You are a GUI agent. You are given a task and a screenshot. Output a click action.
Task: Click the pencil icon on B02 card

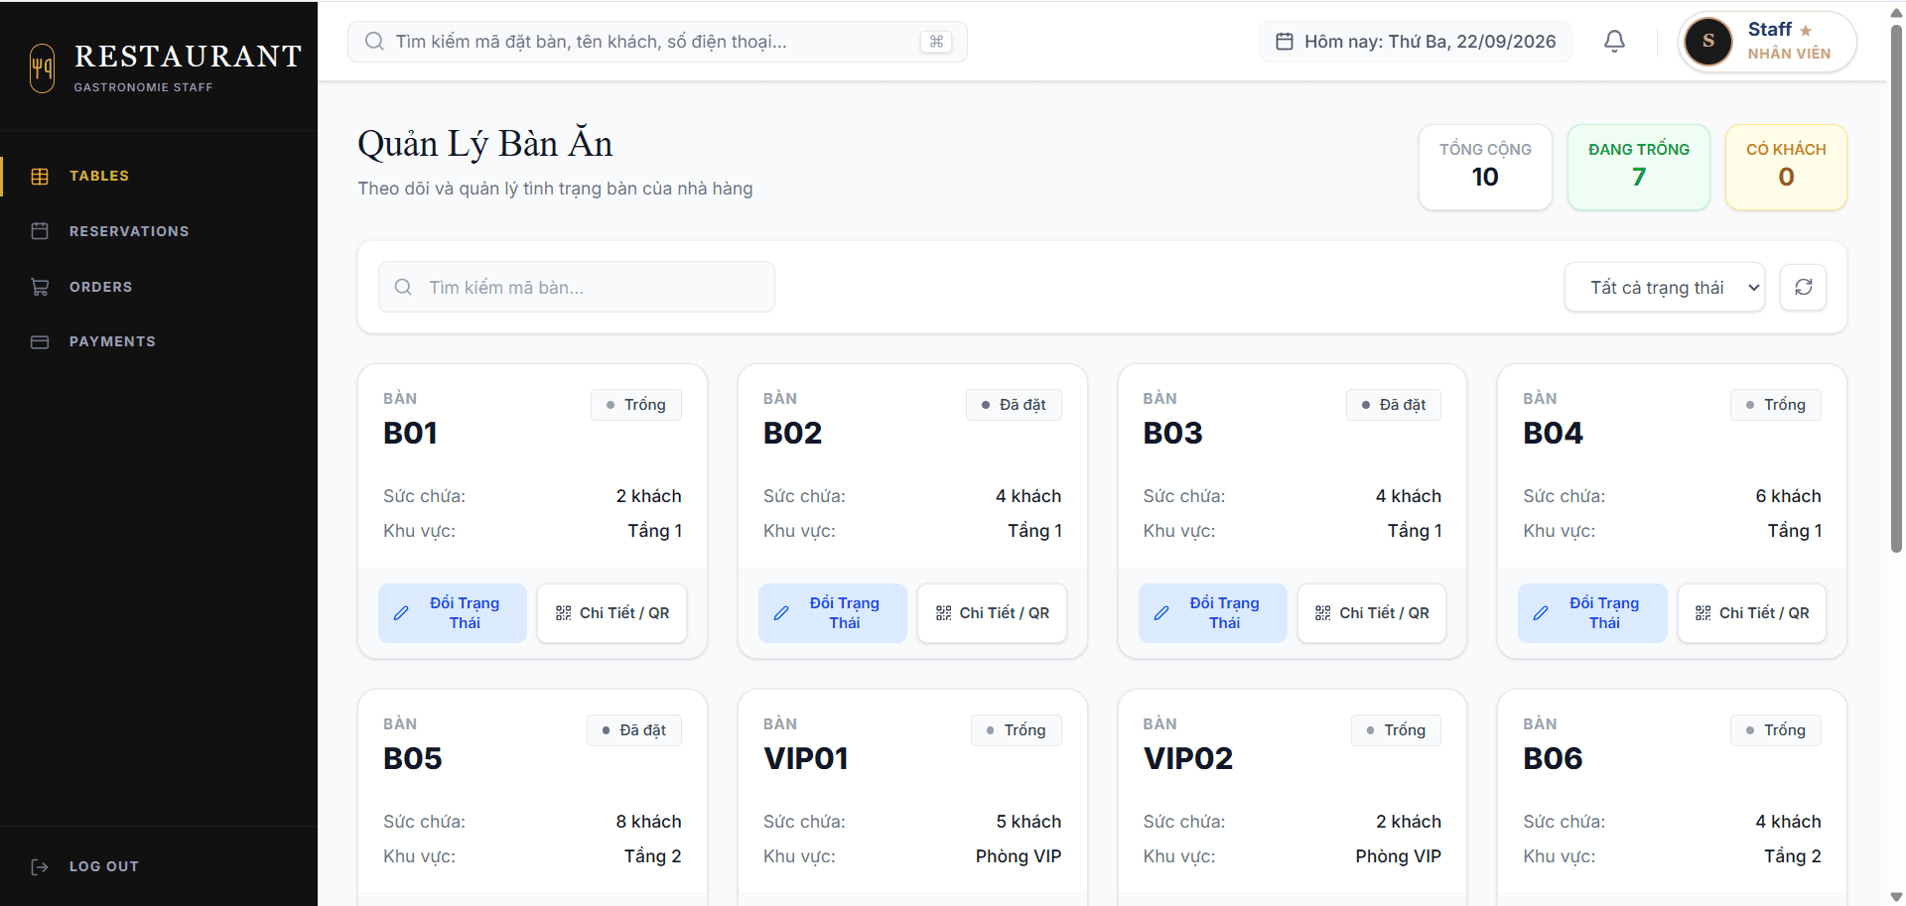coord(781,613)
